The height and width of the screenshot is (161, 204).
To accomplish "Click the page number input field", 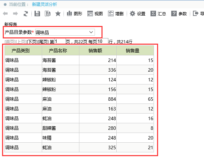I will coord(60,41).
